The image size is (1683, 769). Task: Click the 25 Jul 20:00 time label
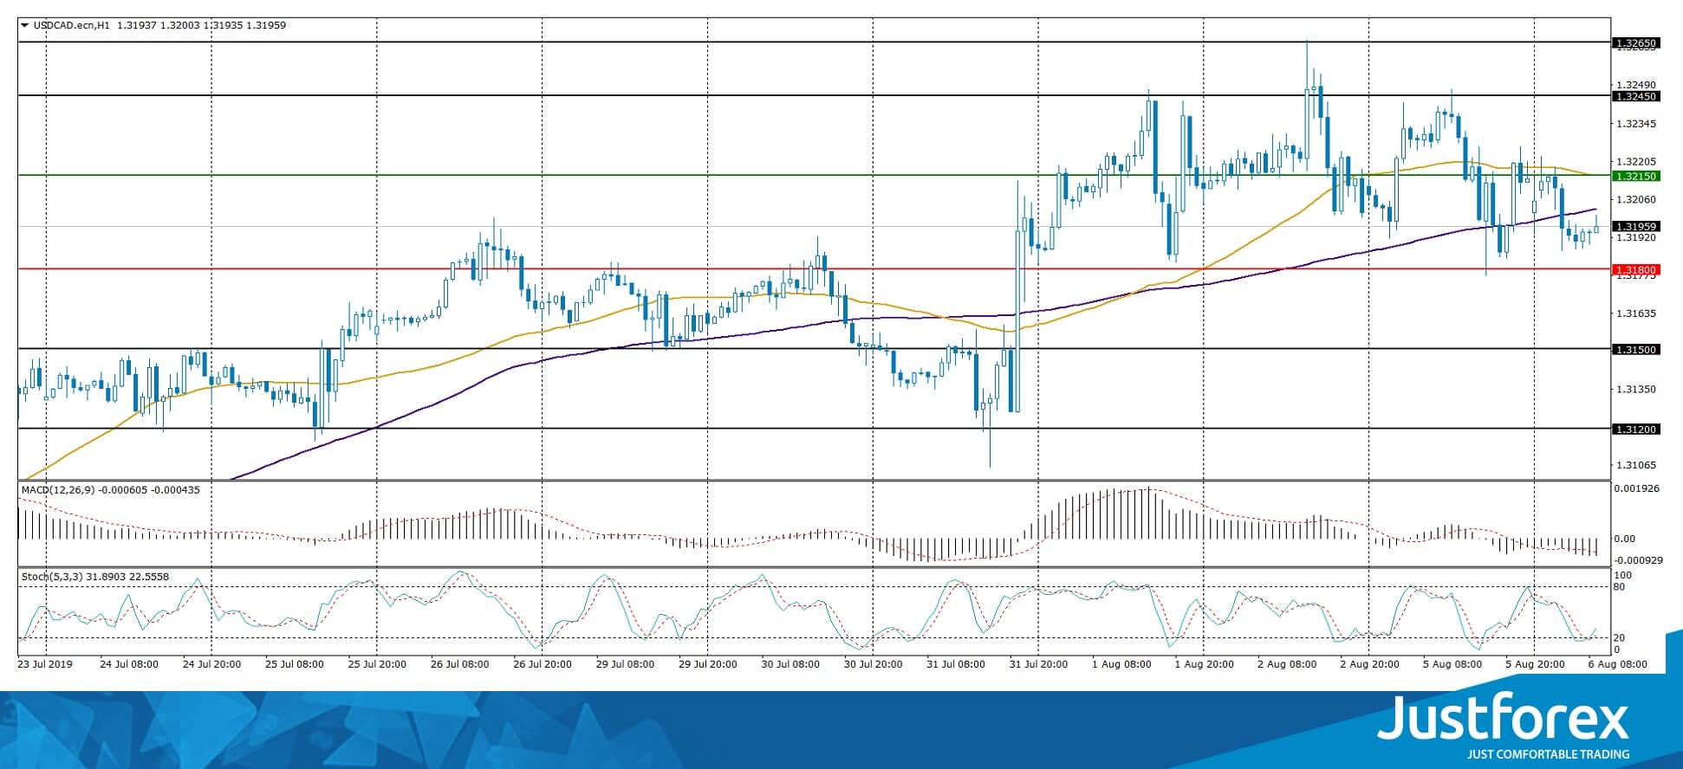[378, 664]
